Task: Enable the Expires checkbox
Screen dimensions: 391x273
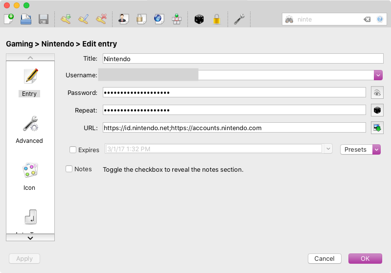Action: 73,150
